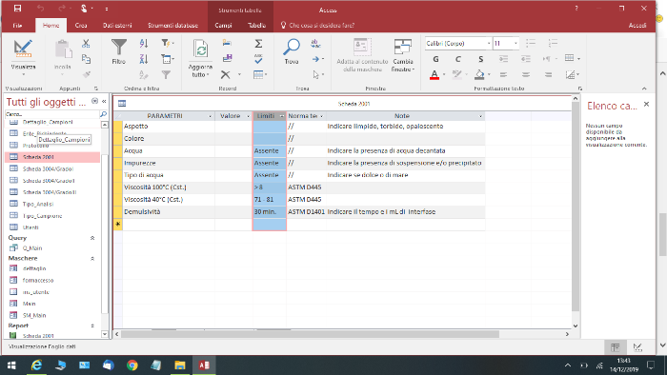Image resolution: width=667 pixels, height=375 pixels.
Task: Open the Note column filter arrow
Action: [480, 116]
